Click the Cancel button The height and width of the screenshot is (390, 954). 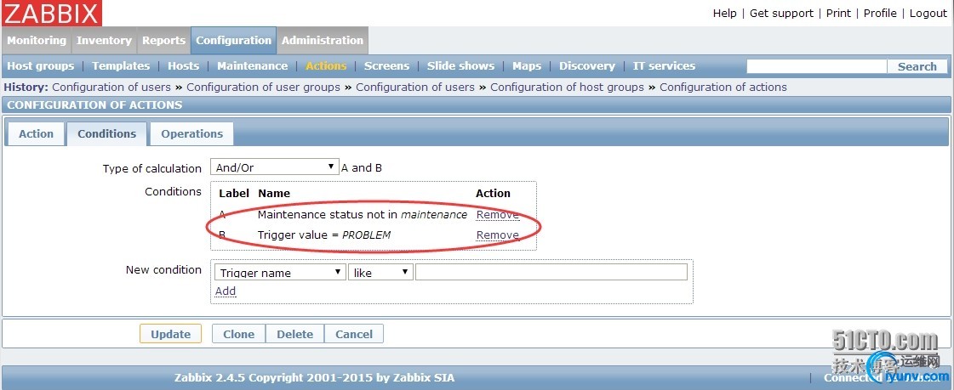tap(354, 334)
